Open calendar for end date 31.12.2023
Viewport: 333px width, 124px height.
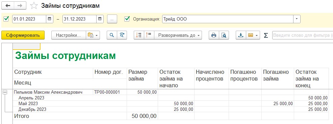(x=100, y=19)
